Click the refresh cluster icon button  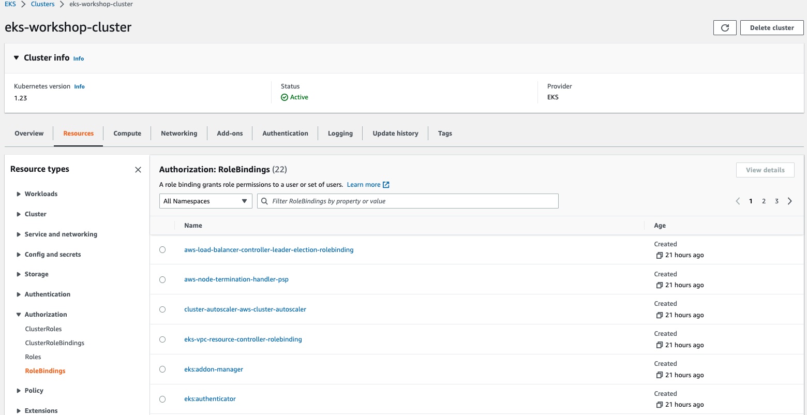click(x=724, y=28)
